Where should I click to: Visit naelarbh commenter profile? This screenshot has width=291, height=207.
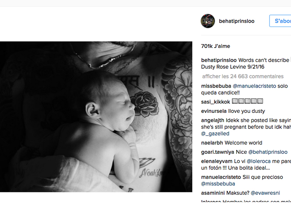click(212, 143)
